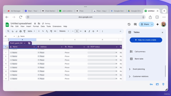Image resolution: width=171 pixels, height=96 pixels.
Task: Open the search menus tool
Action: (x=8, y=31)
